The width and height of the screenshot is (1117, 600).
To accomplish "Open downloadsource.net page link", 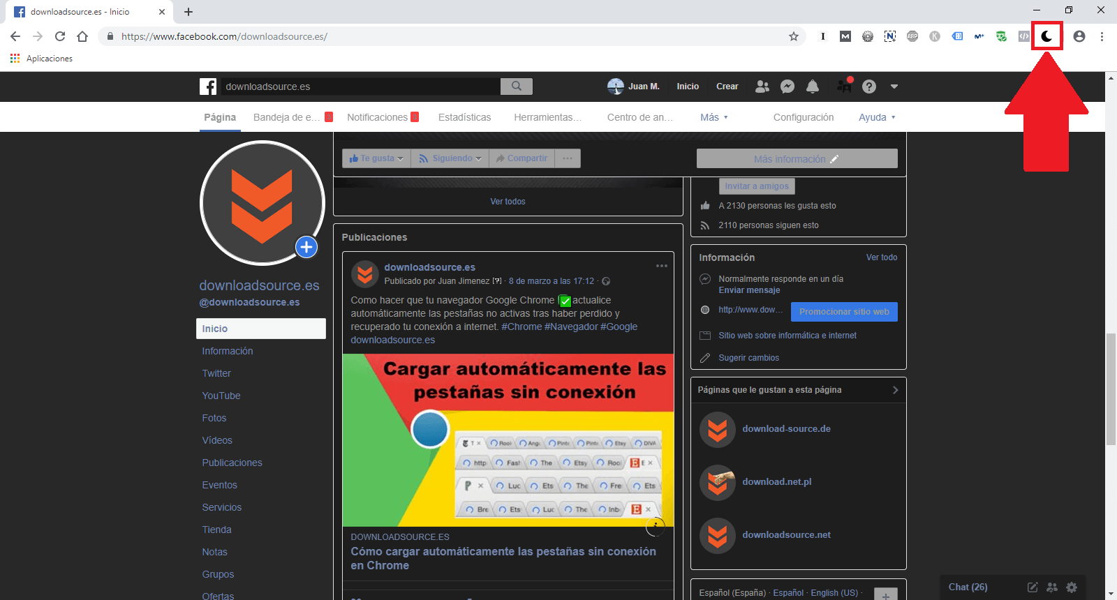I will pos(786,535).
